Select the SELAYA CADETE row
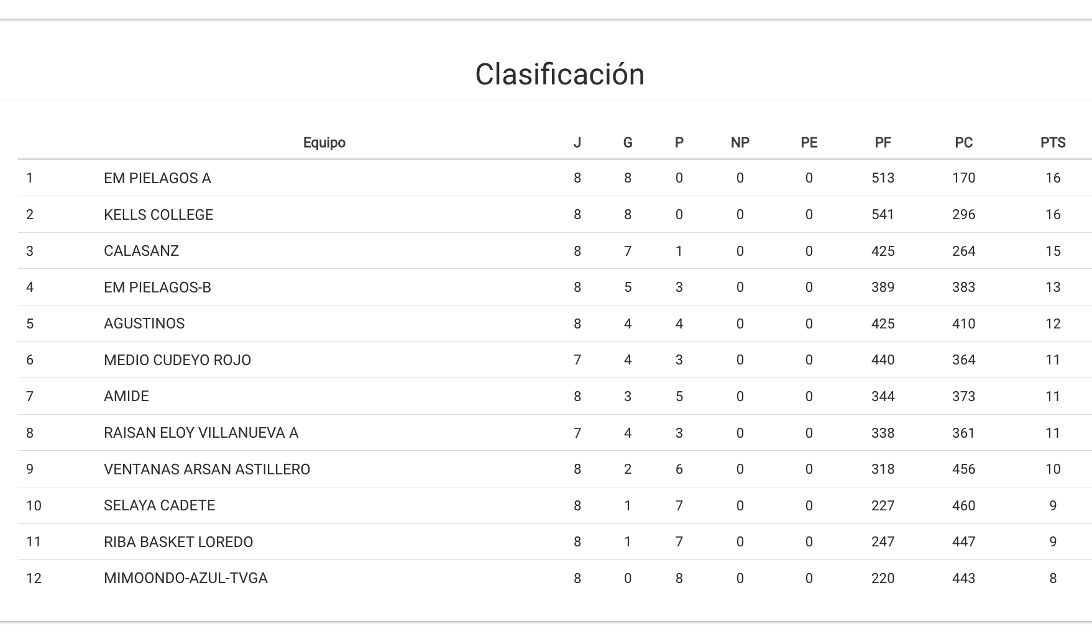Screen dimensions: 1092x642 159,505
